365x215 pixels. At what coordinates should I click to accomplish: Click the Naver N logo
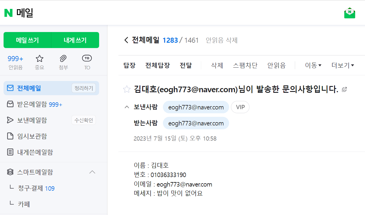pos(8,13)
